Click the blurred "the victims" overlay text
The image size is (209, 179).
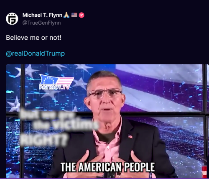click(x=66, y=125)
